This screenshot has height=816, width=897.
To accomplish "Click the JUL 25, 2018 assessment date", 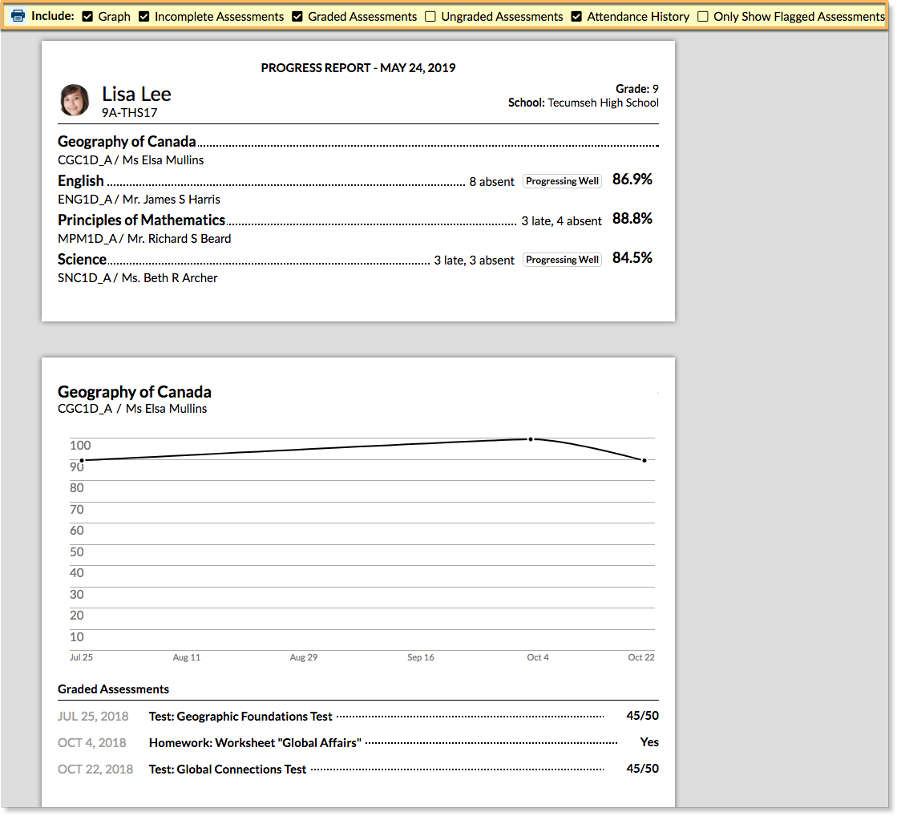I will 93,717.
